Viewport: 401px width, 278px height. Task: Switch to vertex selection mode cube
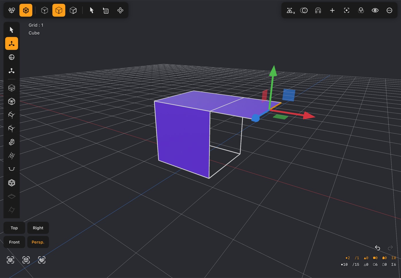click(44, 10)
